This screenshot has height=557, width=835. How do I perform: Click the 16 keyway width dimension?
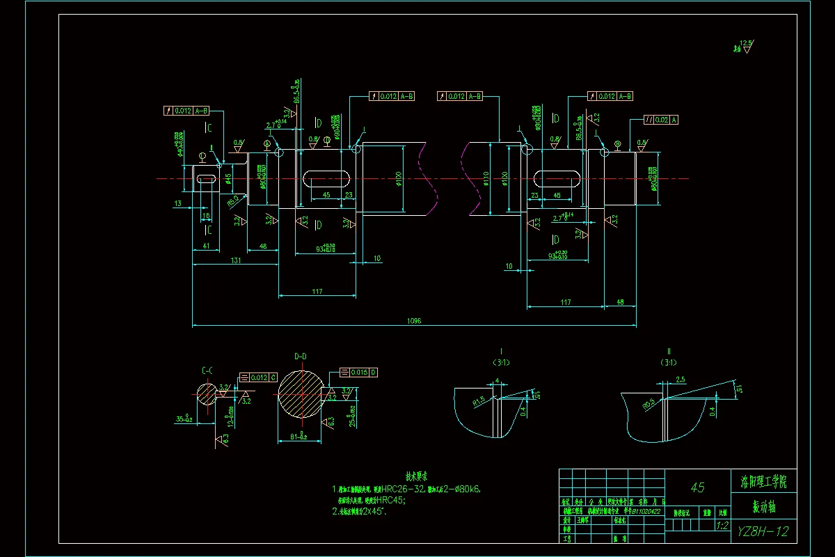tap(205, 217)
